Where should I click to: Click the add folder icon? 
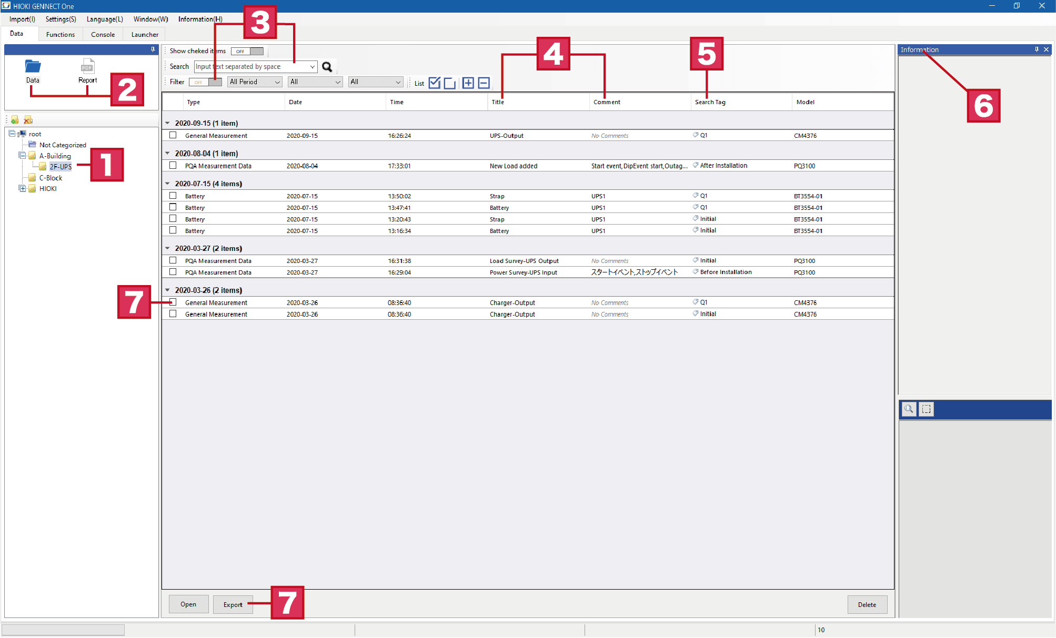click(15, 120)
